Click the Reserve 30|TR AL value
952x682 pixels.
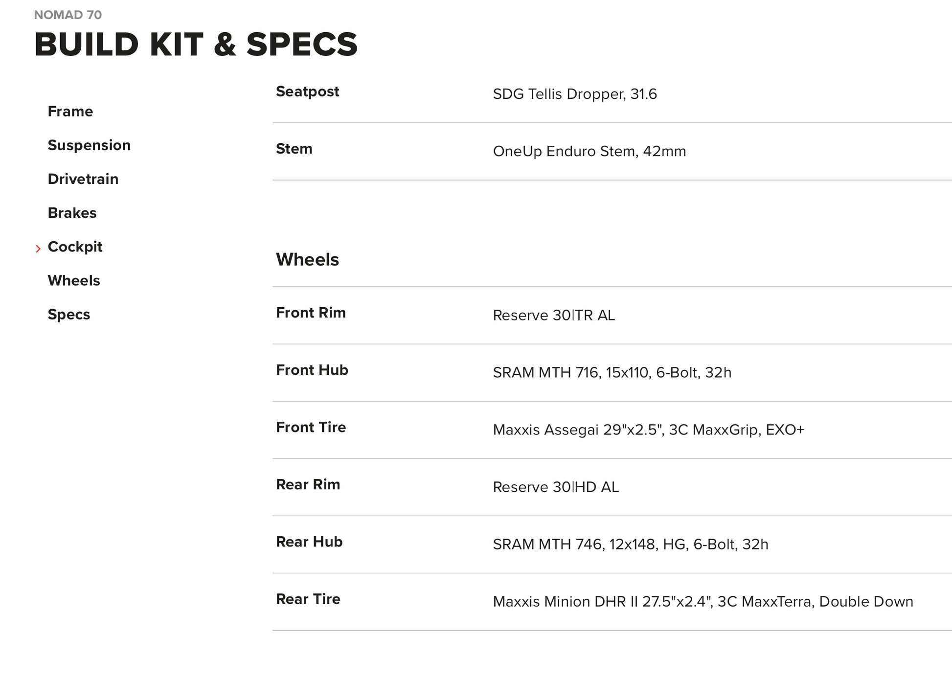[553, 315]
